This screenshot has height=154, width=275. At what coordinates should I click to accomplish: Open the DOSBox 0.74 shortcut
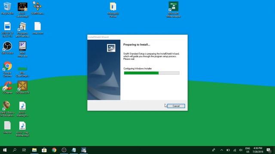(22, 88)
